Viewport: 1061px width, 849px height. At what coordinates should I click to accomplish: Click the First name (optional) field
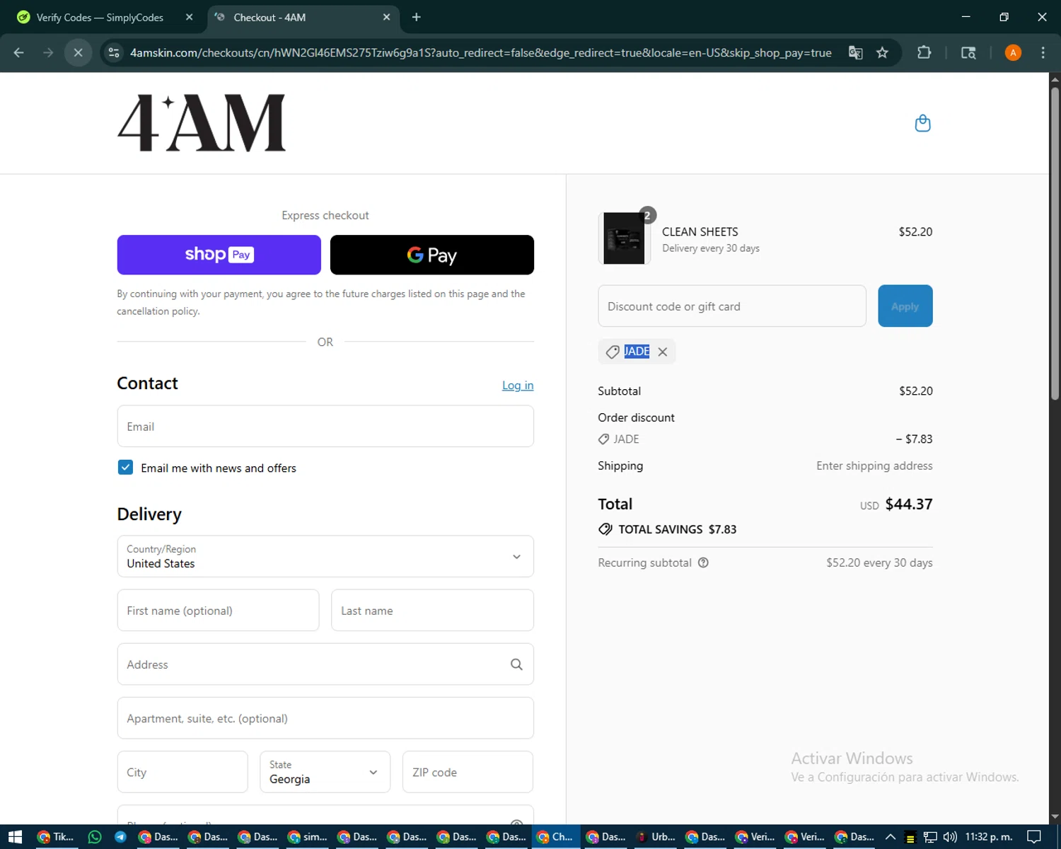218,610
